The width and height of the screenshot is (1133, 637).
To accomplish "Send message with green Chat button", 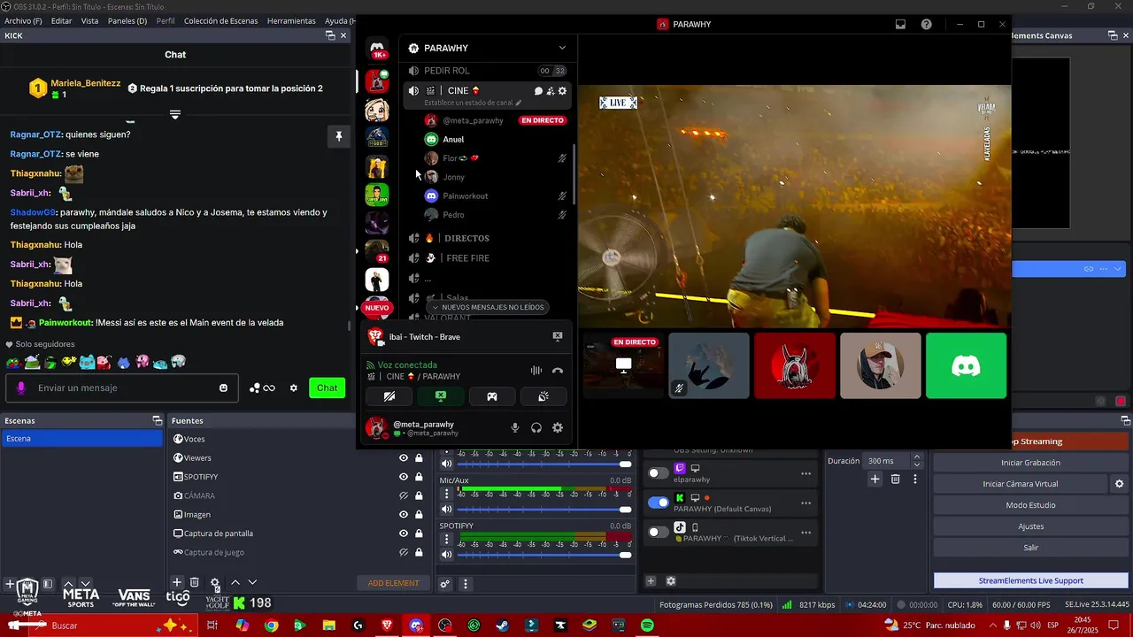I will (x=327, y=388).
